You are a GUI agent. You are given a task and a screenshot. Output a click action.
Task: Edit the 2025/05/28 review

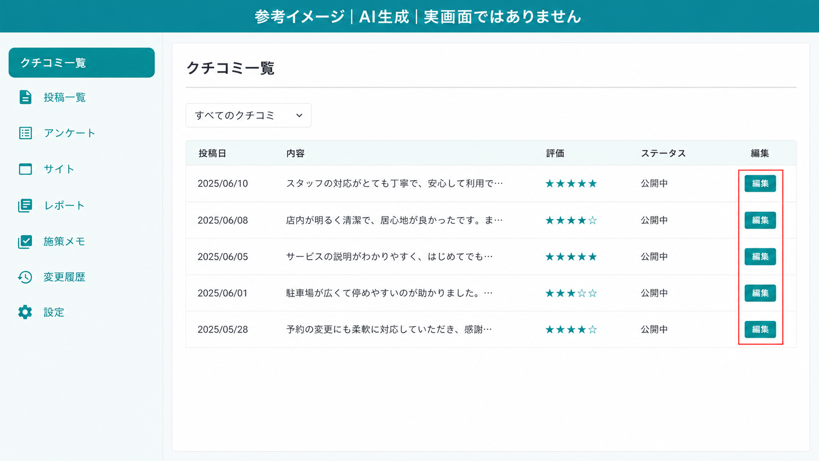tap(760, 329)
